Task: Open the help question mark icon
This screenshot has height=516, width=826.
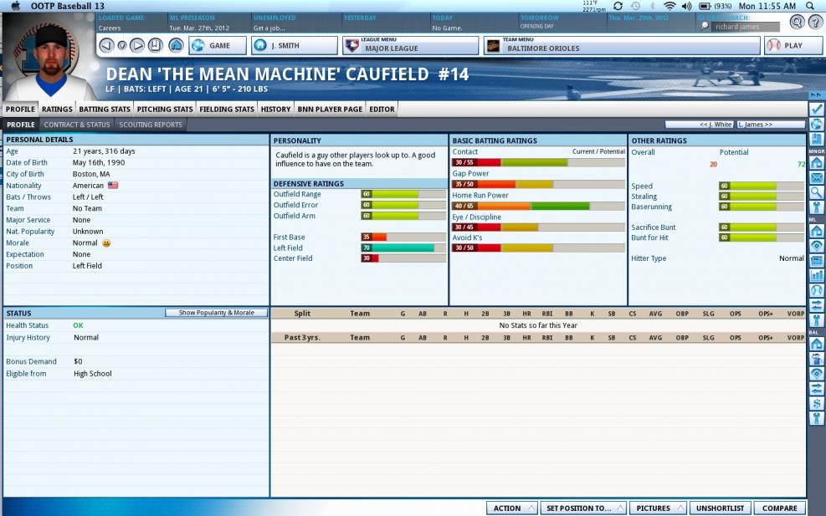Action: pyautogui.click(x=815, y=22)
